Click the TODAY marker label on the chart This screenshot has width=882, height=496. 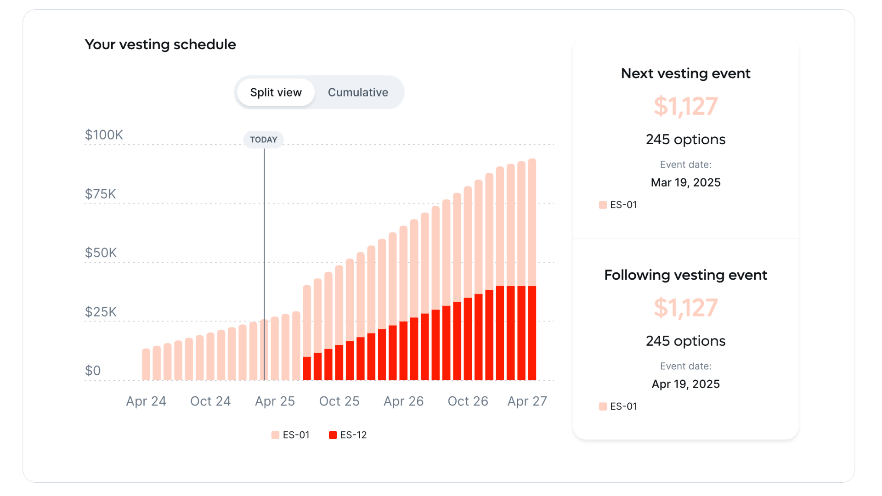click(263, 139)
